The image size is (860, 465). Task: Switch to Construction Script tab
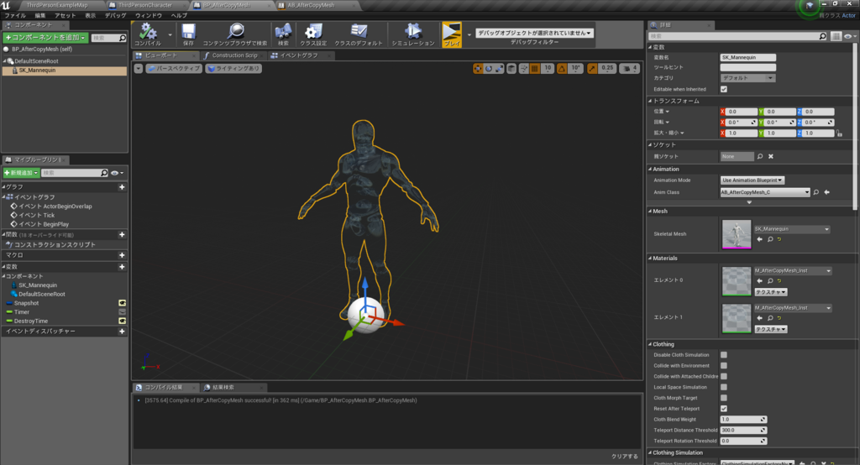(234, 55)
